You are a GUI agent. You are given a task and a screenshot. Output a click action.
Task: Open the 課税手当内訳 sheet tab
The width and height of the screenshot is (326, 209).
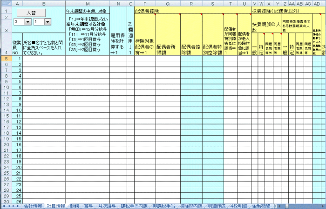134,206
